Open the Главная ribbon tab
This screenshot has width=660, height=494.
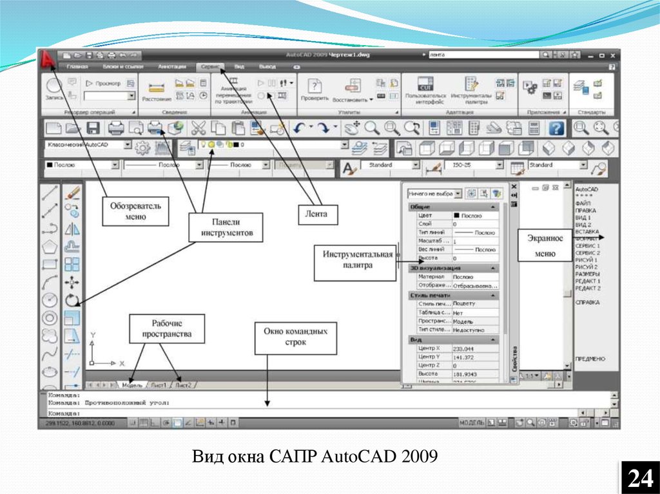(x=77, y=66)
